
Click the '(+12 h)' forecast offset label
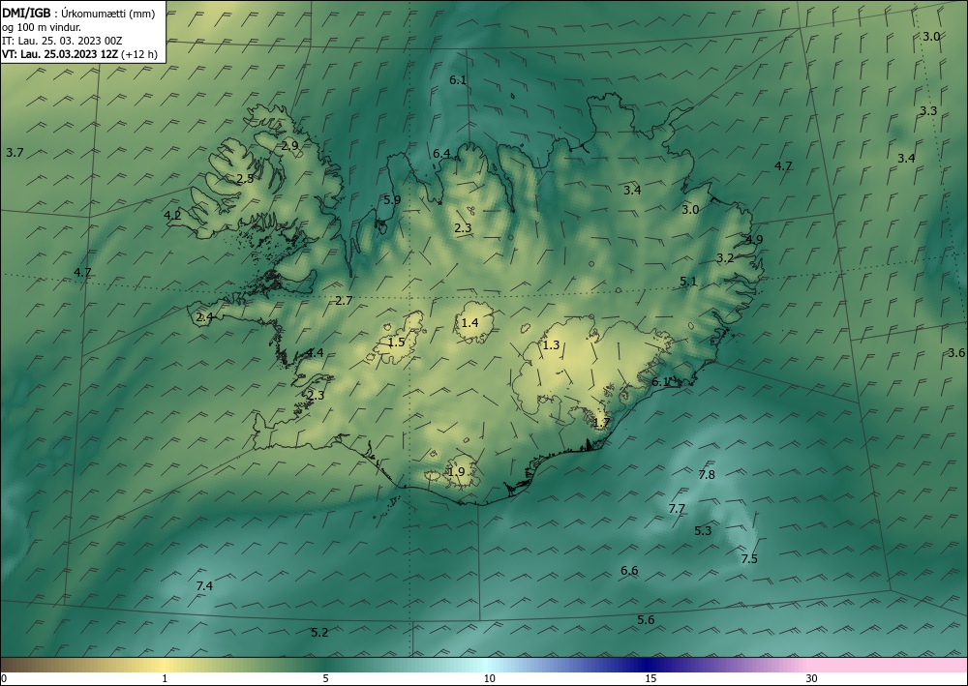pyautogui.click(x=138, y=54)
